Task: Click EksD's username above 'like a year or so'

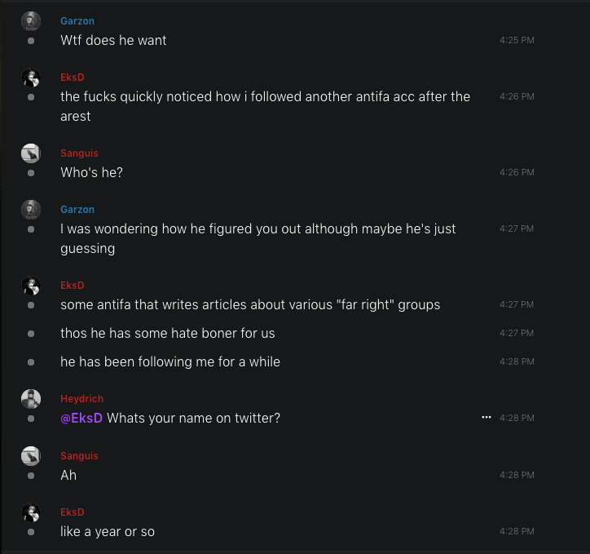Action: pos(73,512)
